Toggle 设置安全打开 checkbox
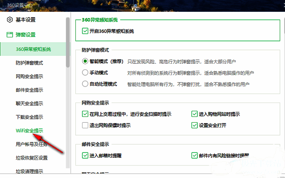This screenshot has height=178, width=285. [195, 125]
